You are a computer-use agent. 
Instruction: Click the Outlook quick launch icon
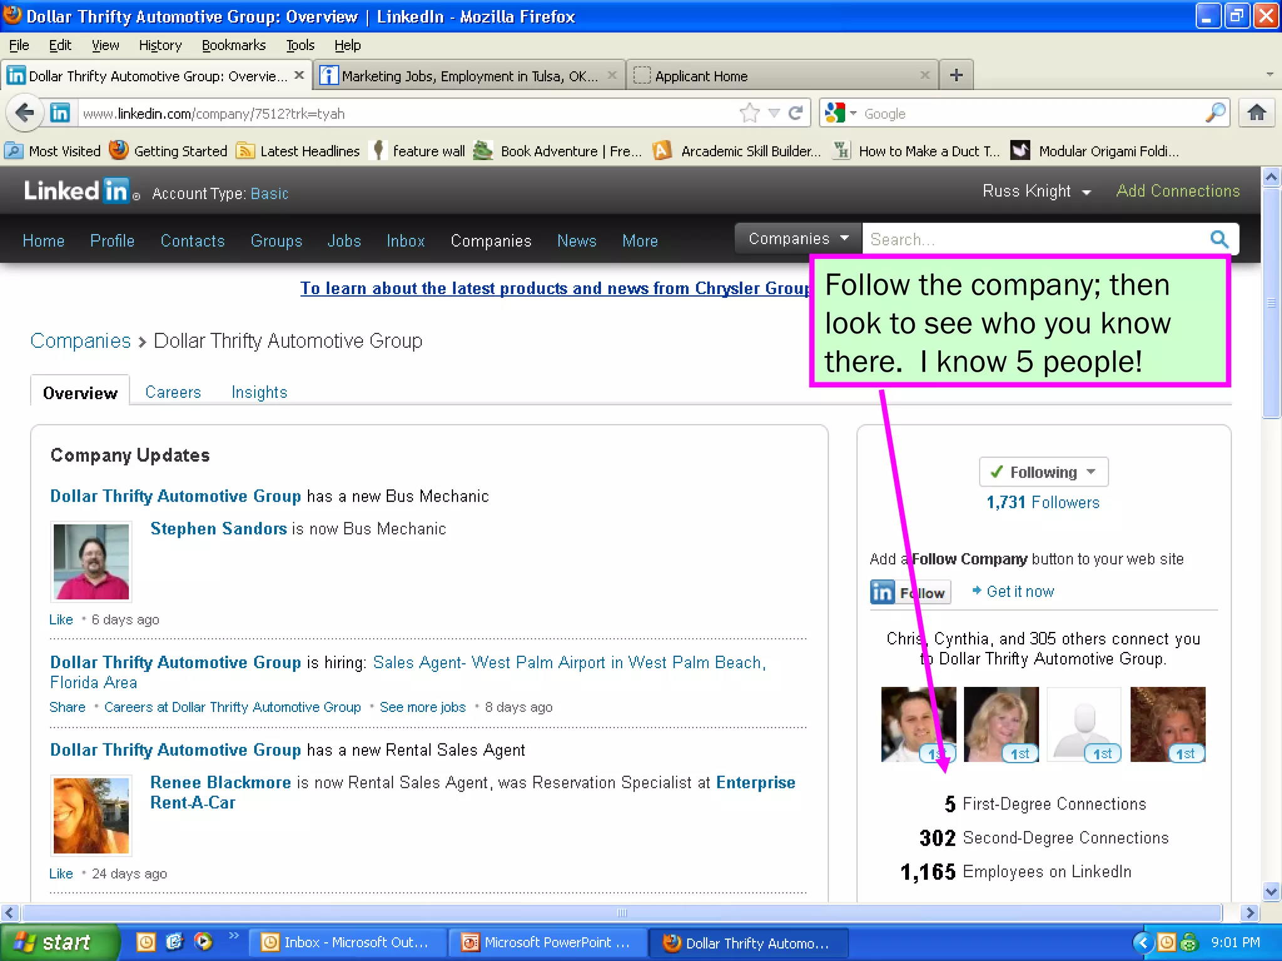146,942
